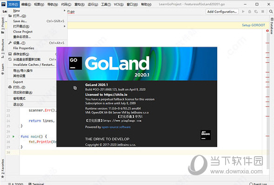This screenshot has height=185, width=274.
Task: Choose Close Project menu entry
Action: [37, 32]
